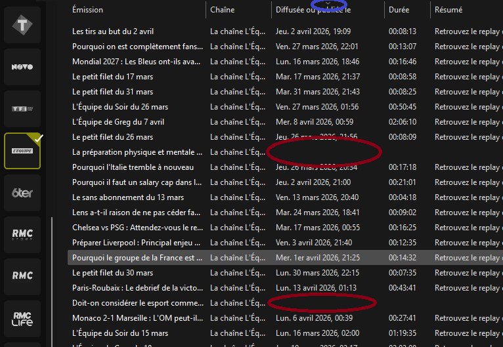Viewport: 503px width, 347px height.
Task: Click the selected L'Équipe channel tile
Action: 22,150
